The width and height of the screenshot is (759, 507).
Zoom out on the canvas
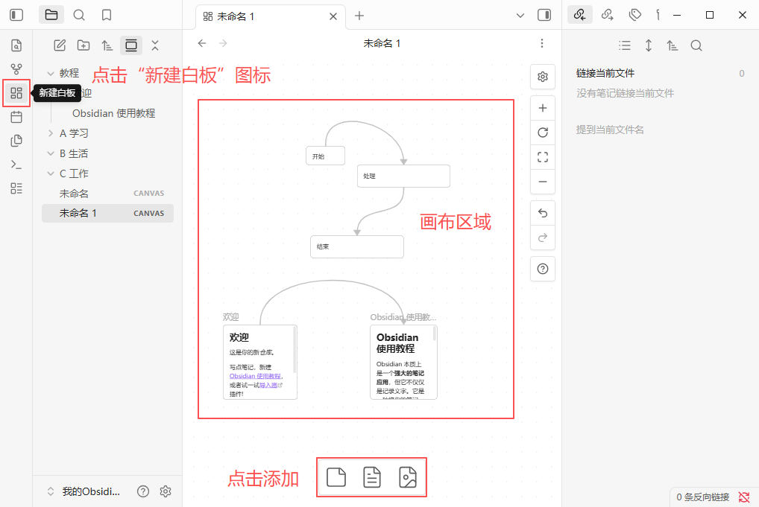pos(543,182)
